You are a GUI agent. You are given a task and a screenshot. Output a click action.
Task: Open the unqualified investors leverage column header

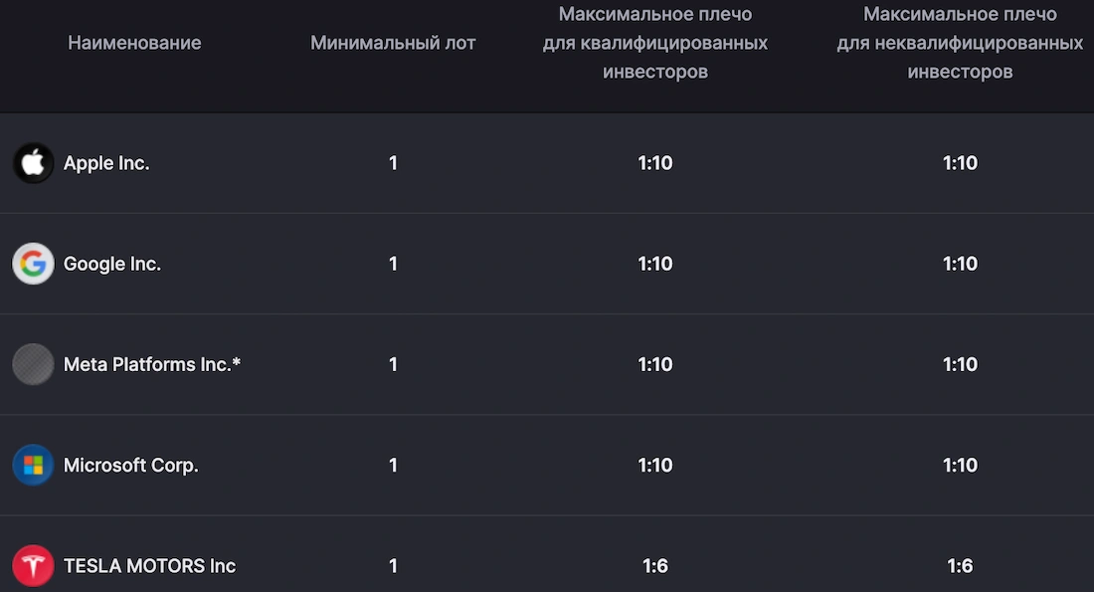point(959,43)
